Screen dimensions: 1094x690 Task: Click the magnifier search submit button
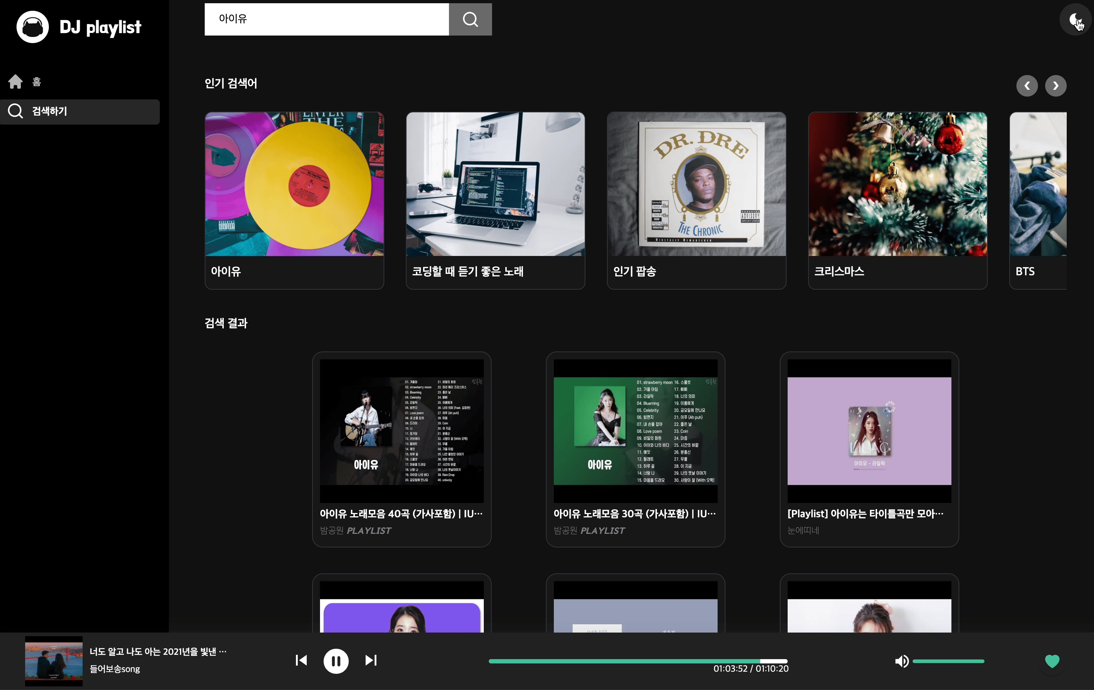click(x=470, y=19)
